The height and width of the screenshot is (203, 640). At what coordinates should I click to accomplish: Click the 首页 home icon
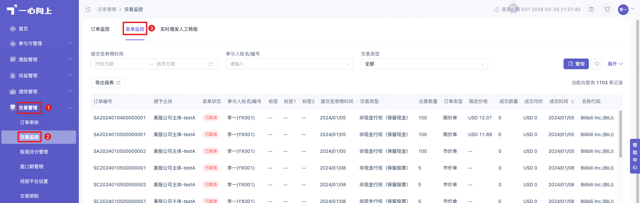(13, 29)
